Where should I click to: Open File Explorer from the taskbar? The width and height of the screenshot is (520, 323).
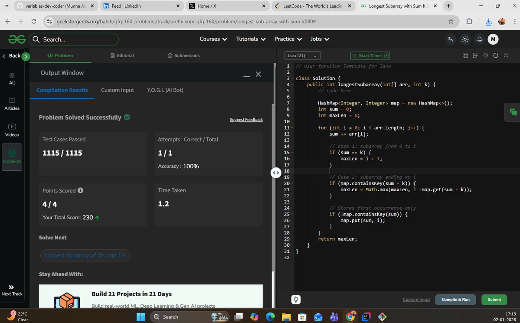click(286, 317)
